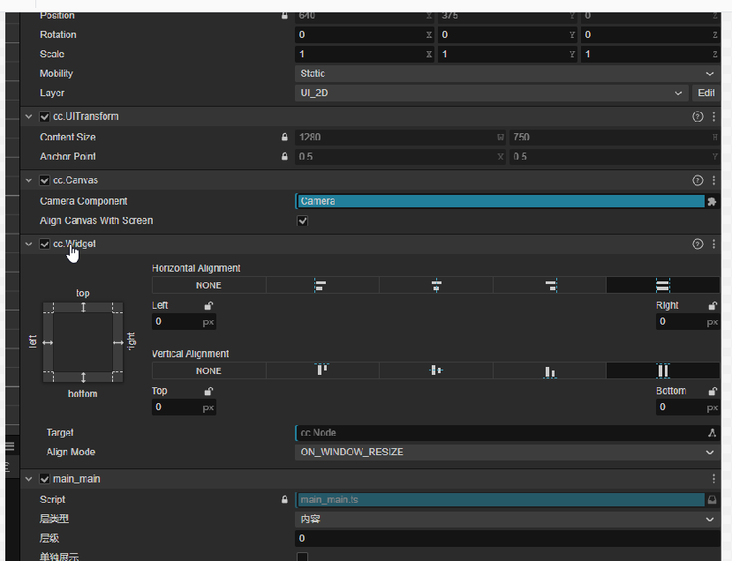Open help for cc.UITransform component
This screenshot has width=732, height=561.
coord(698,116)
